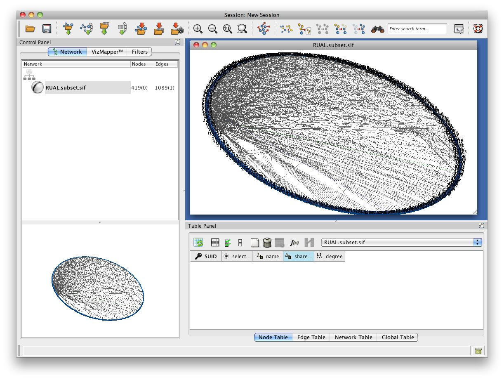504x380 pixels.
Task: Click the Help lifebuoy icon
Action: click(478, 29)
